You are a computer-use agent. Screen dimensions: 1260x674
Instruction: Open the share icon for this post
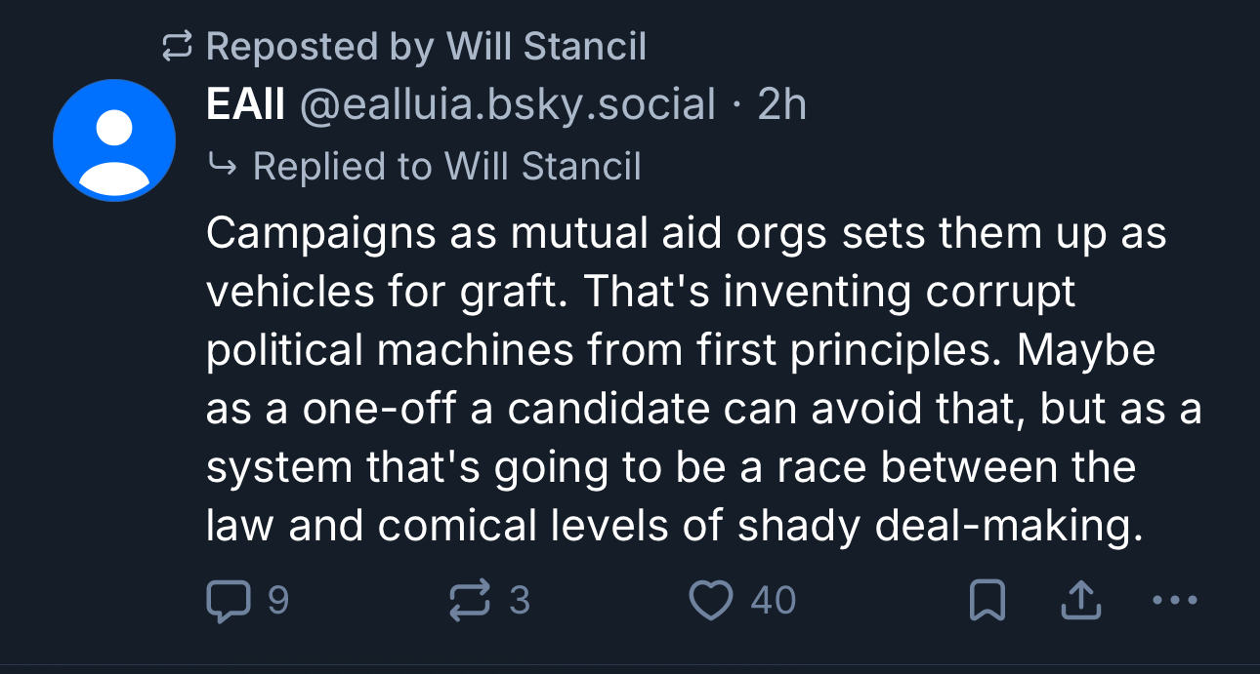1080,601
